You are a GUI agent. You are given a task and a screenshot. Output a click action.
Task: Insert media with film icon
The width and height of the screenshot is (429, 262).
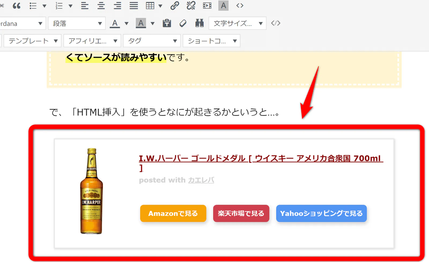click(x=207, y=6)
